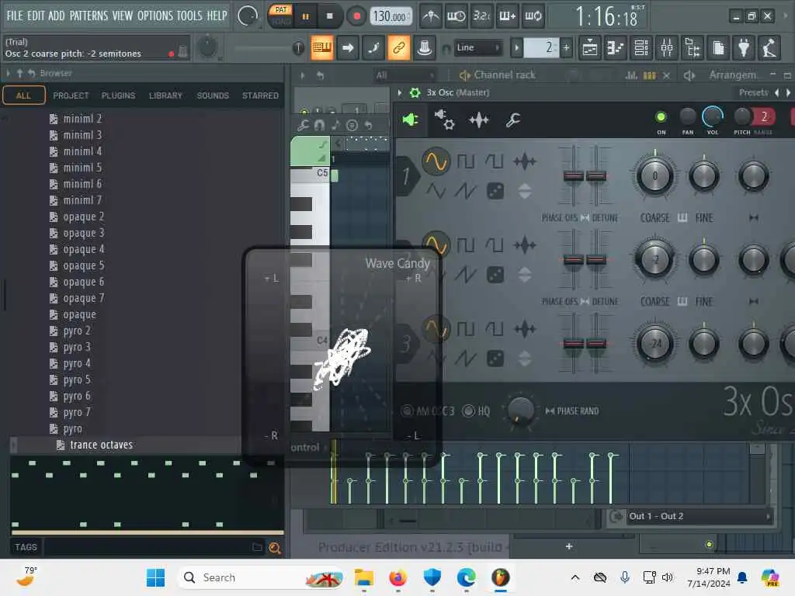The height and width of the screenshot is (596, 795).
Task: Open the Channel rack menu arrow
Action: click(x=303, y=75)
